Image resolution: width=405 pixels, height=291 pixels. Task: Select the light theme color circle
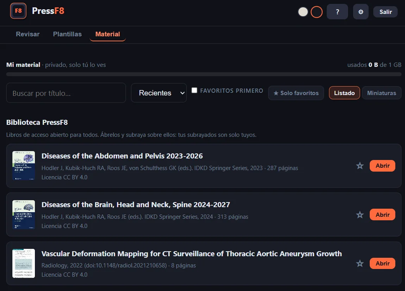303,12
